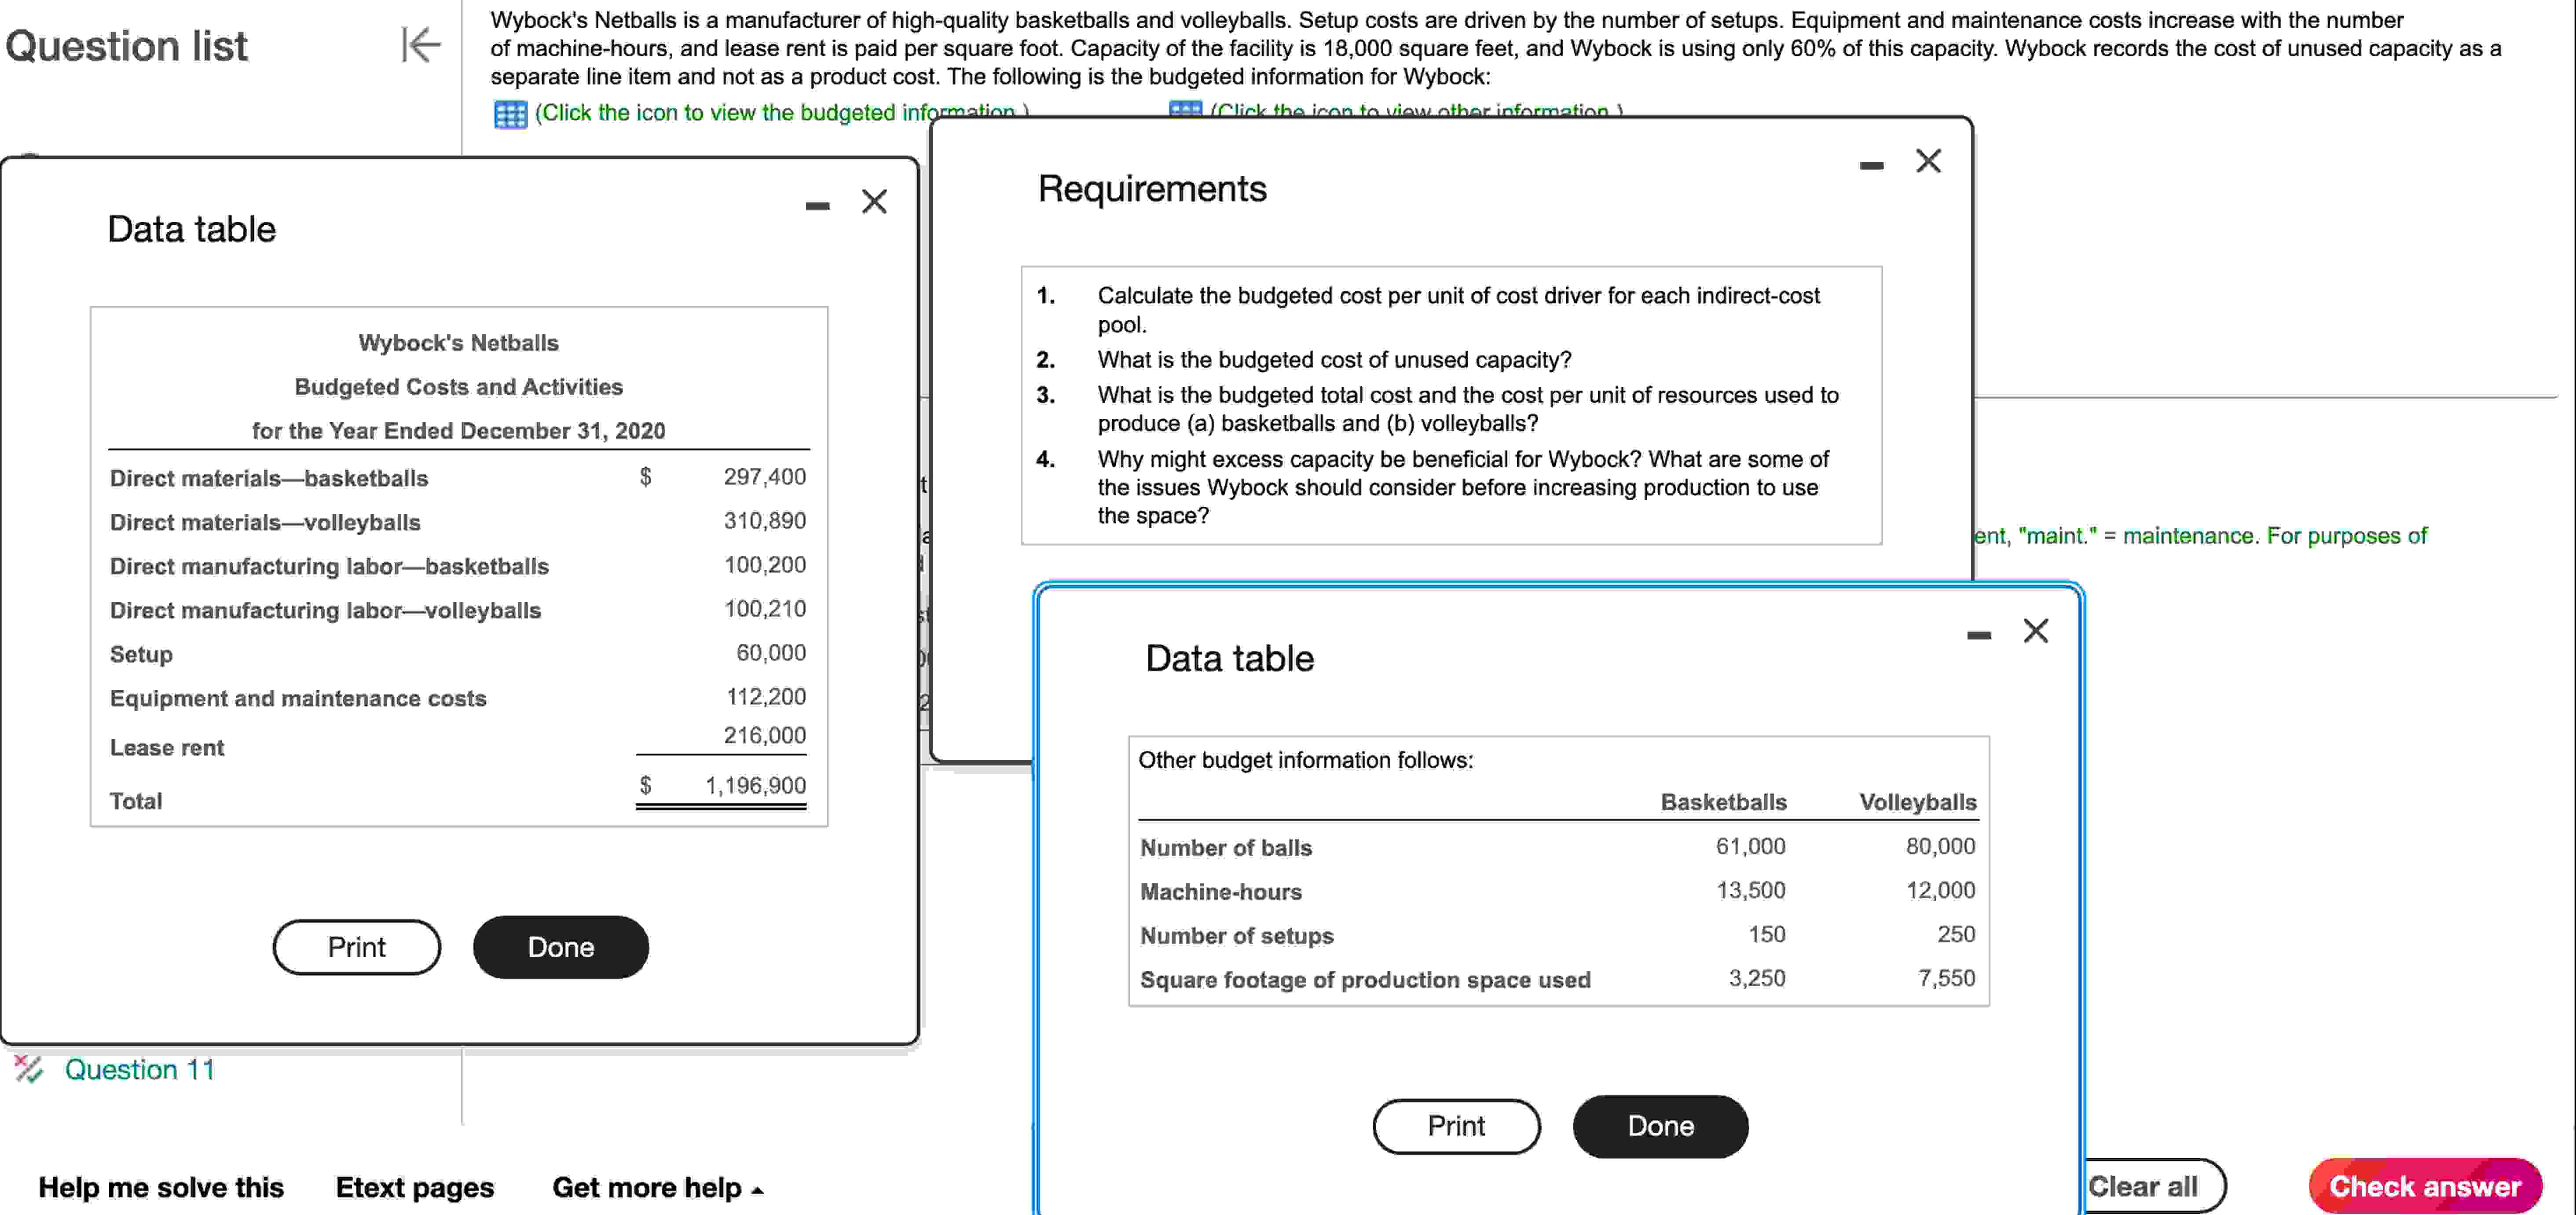
Task: Select Question 11 in the question list
Action: click(139, 1069)
